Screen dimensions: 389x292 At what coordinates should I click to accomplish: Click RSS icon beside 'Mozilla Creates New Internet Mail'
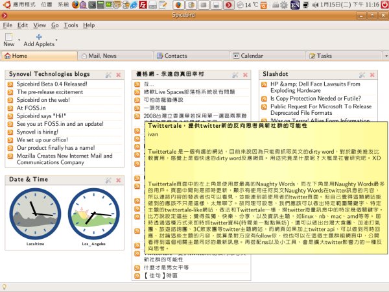[x=10, y=156]
